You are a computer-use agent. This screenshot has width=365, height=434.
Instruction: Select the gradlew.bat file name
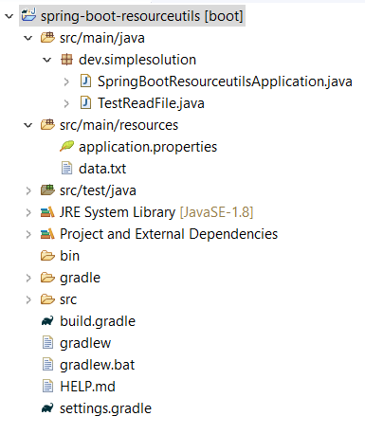98,365
